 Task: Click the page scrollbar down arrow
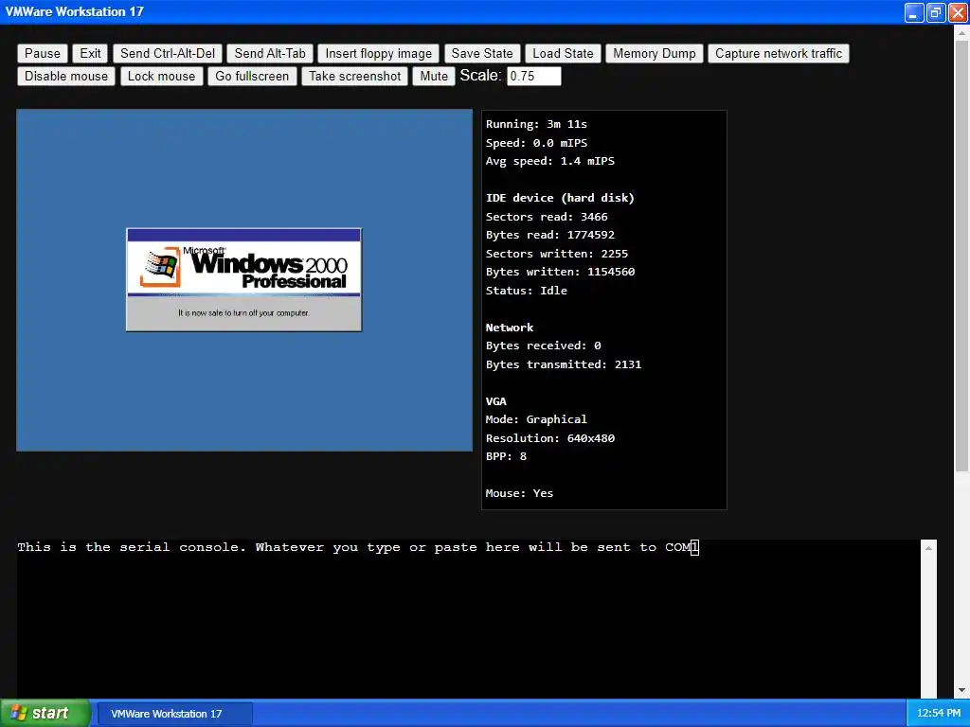pyautogui.click(x=961, y=690)
